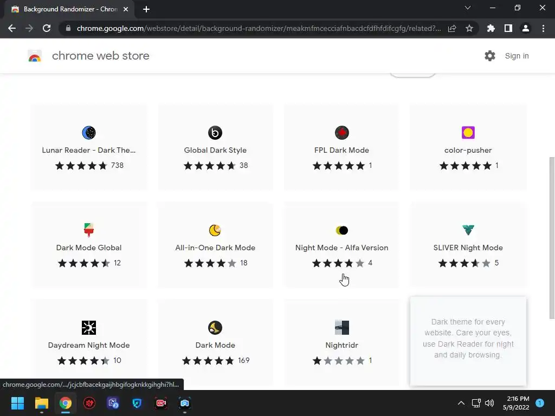The height and width of the screenshot is (416, 555).
Task: Open a new browser tab
Action: [146, 9]
